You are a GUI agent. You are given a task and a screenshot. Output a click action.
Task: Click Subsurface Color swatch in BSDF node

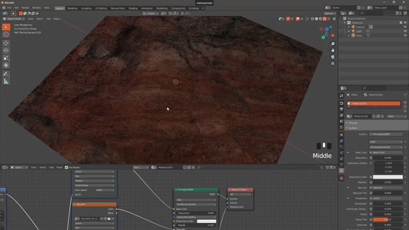click(x=206, y=221)
